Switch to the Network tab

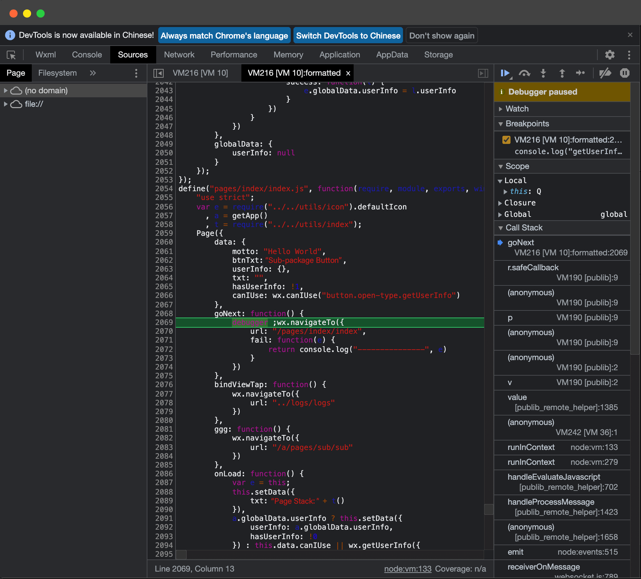click(x=179, y=55)
